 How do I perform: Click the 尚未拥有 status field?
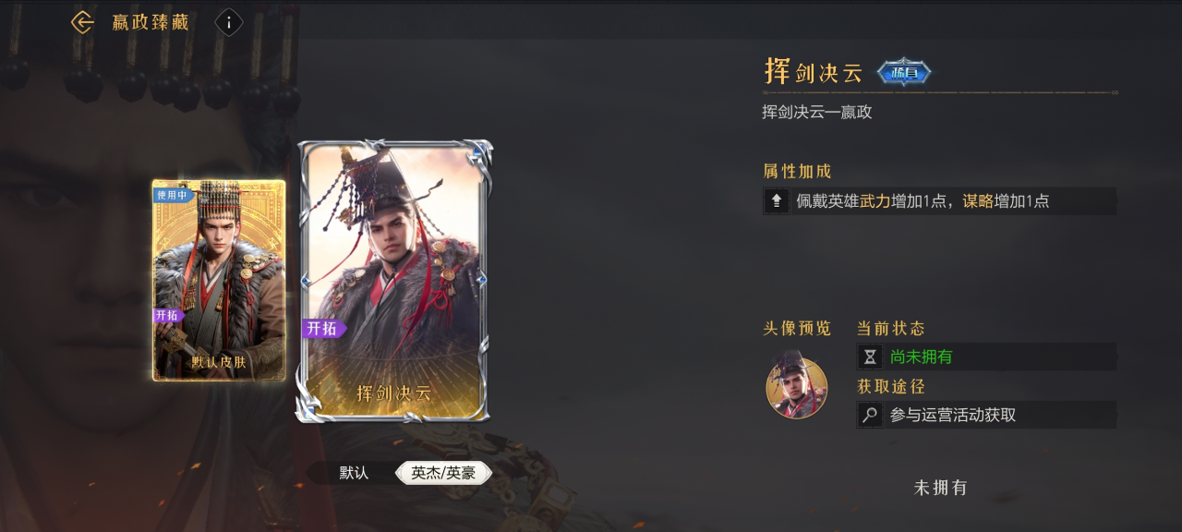click(987, 357)
